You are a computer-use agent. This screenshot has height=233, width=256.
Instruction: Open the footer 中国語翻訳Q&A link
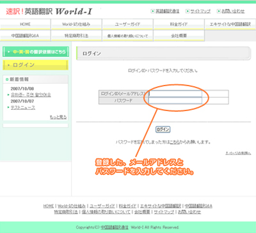point(198,206)
